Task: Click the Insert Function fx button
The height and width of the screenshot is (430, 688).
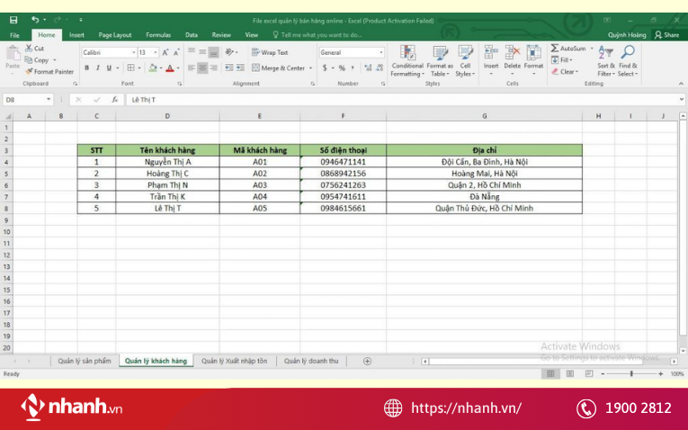Action: [114, 100]
